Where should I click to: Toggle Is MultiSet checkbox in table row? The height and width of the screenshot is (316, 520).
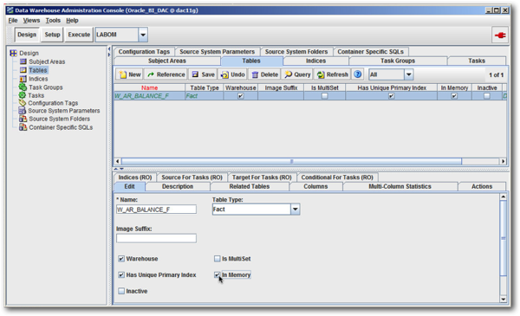pyautogui.click(x=325, y=96)
